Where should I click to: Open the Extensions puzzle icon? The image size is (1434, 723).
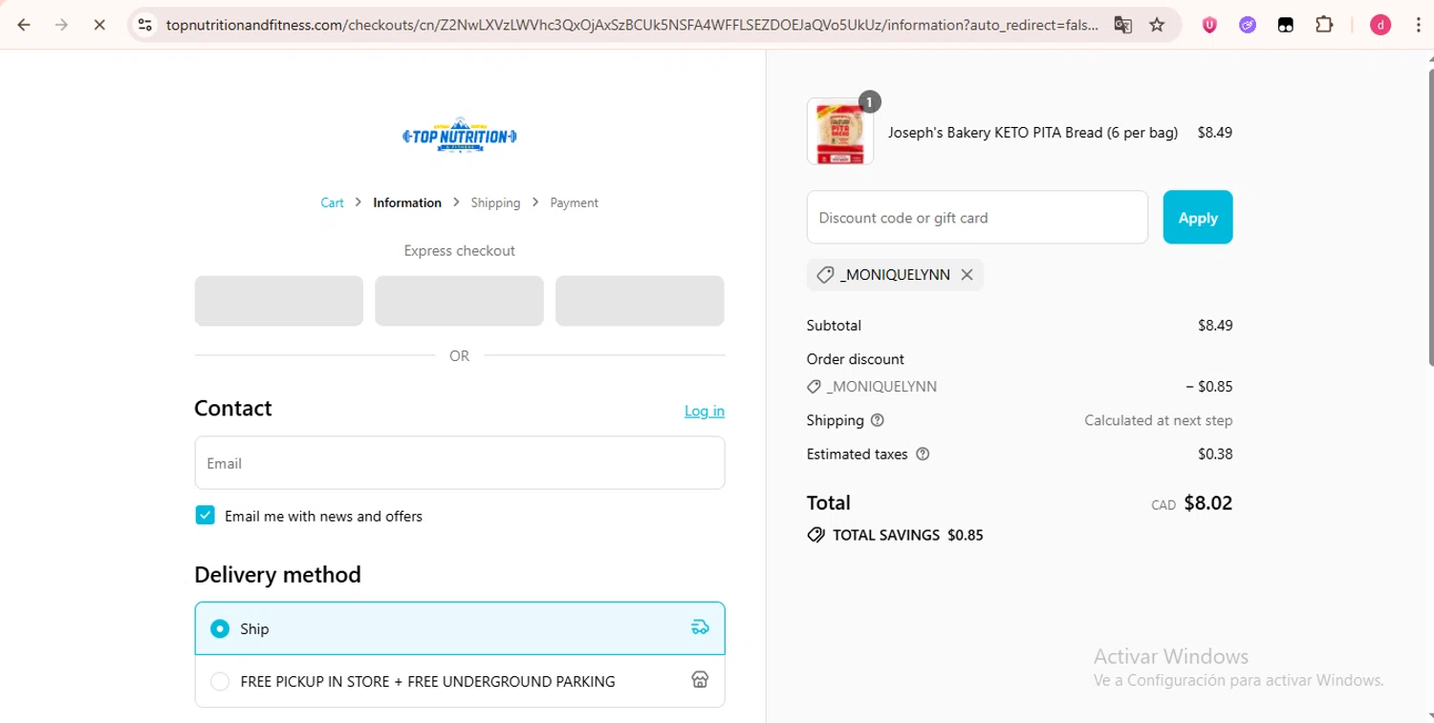click(x=1324, y=25)
